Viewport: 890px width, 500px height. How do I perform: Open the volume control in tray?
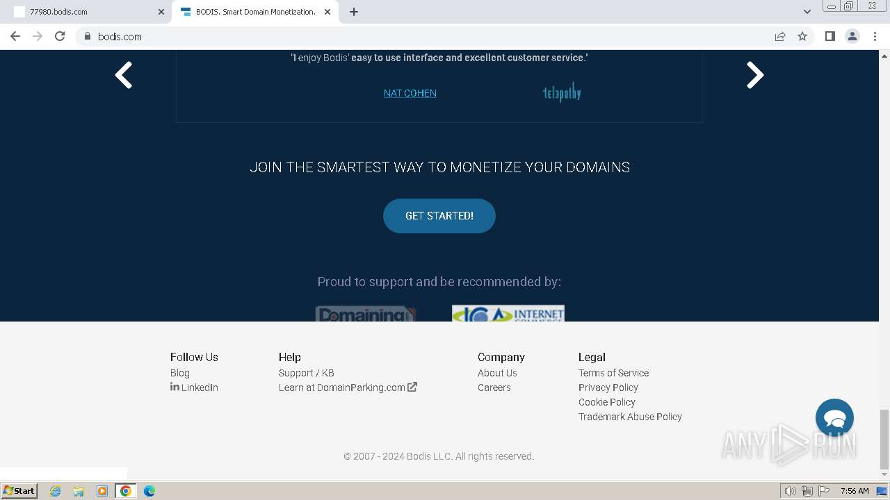(x=791, y=491)
